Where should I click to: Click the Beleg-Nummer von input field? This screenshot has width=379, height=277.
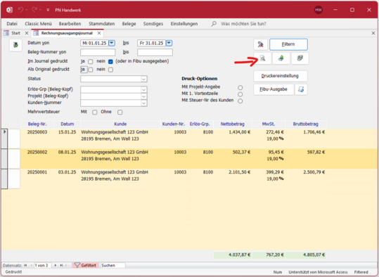click(98, 52)
